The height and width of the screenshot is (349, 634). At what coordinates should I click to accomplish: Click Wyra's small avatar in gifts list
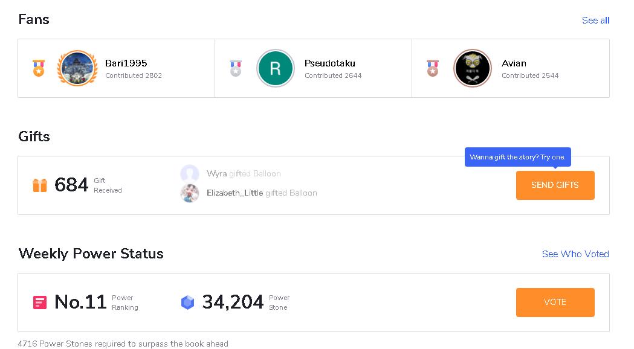[x=190, y=174]
